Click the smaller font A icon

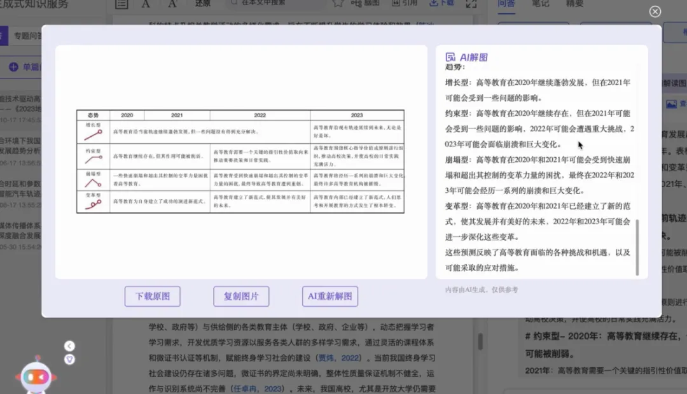click(146, 4)
